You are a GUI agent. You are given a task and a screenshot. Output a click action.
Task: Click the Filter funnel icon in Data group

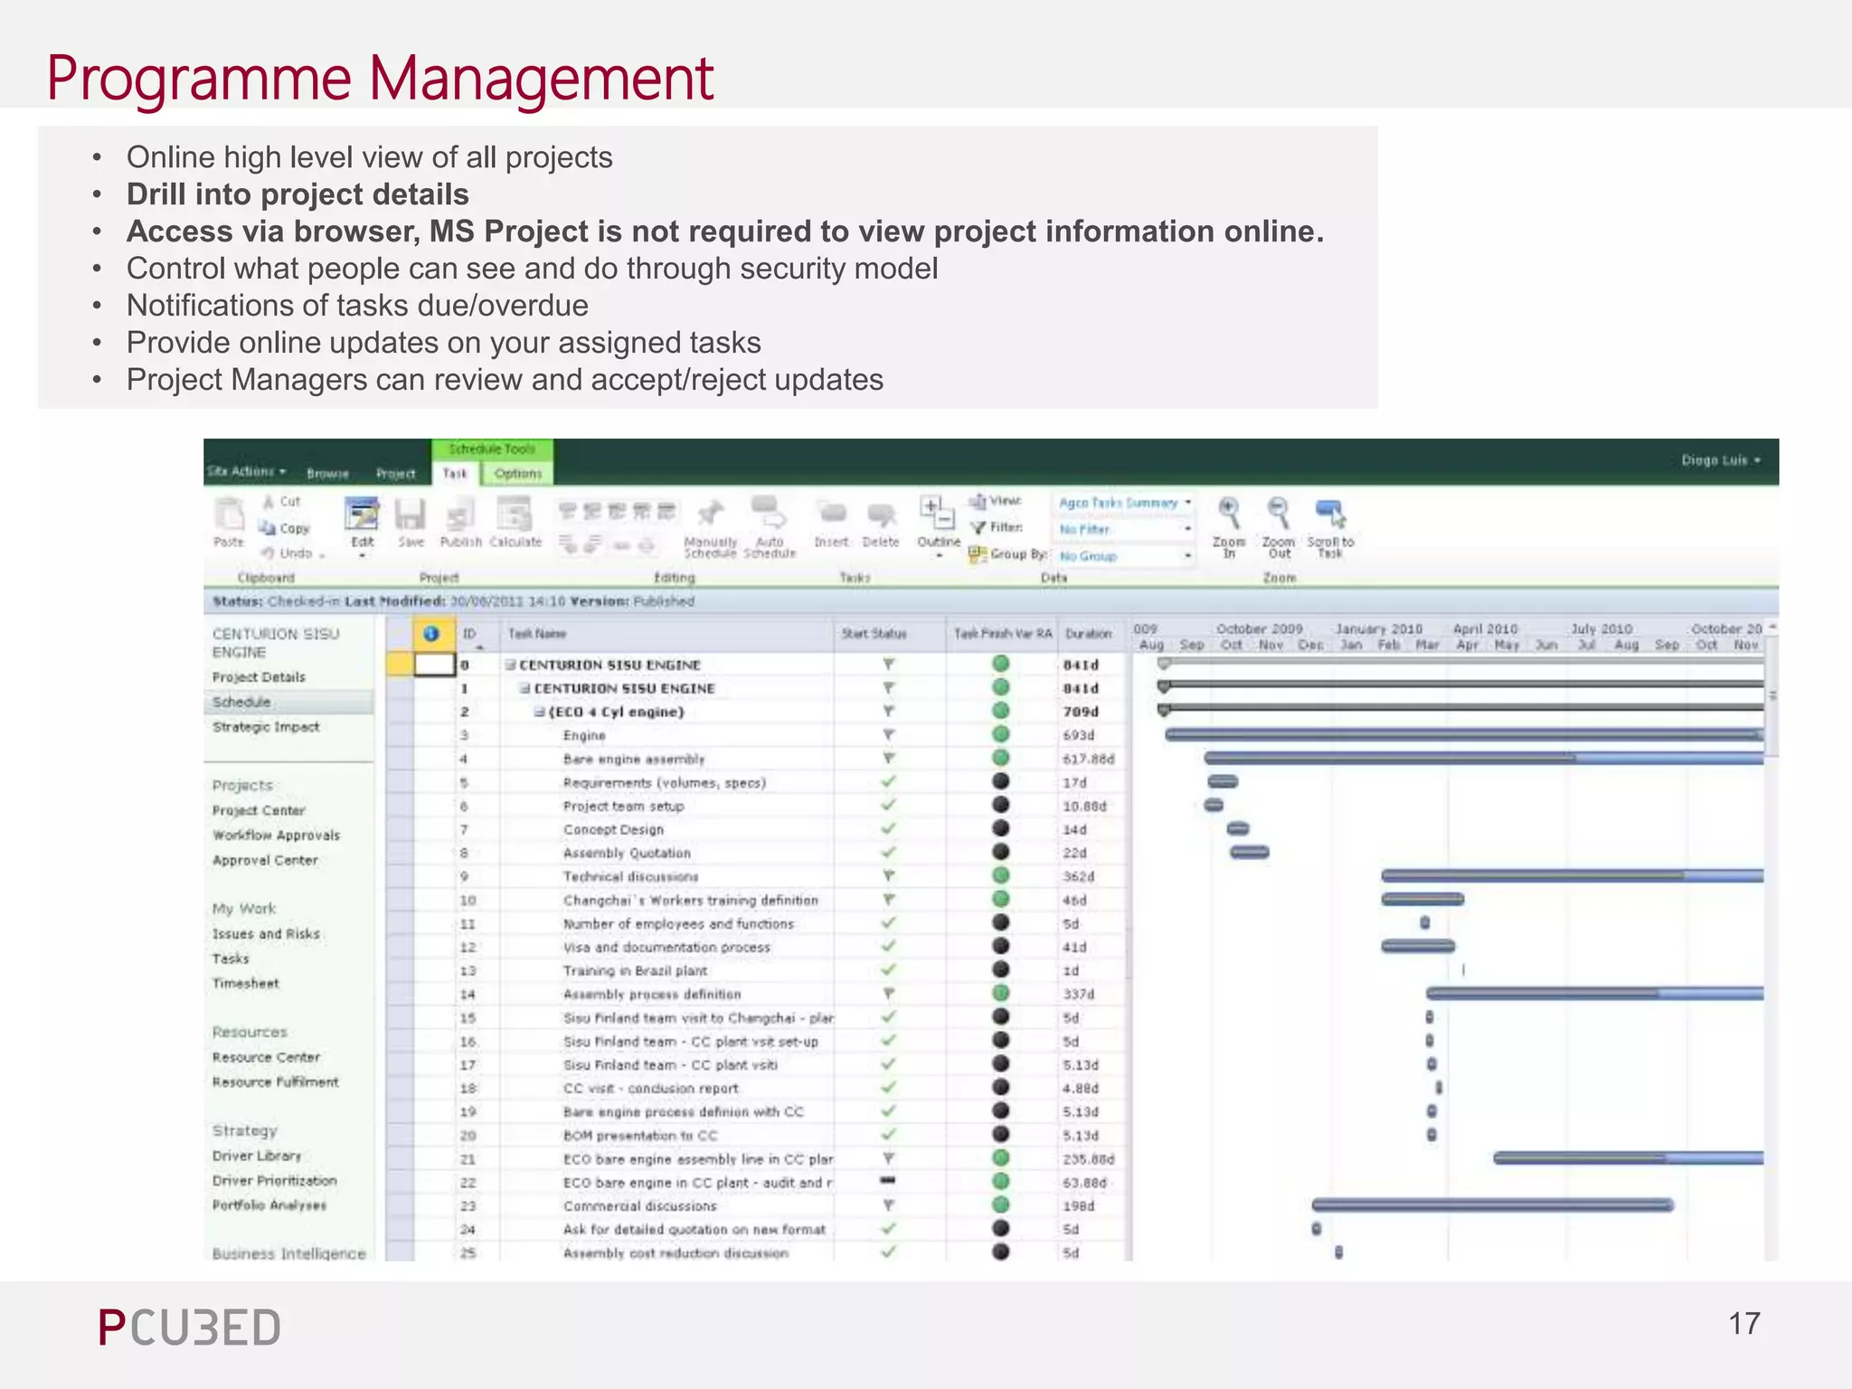[978, 527]
